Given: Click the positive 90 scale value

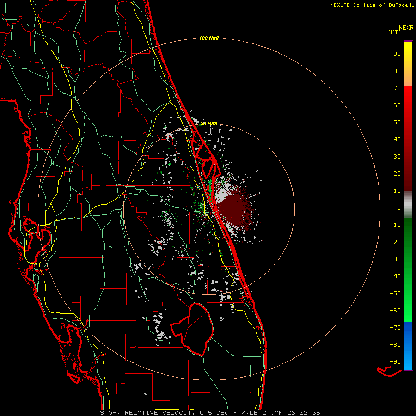Looking at the screenshot, I should [397, 54].
